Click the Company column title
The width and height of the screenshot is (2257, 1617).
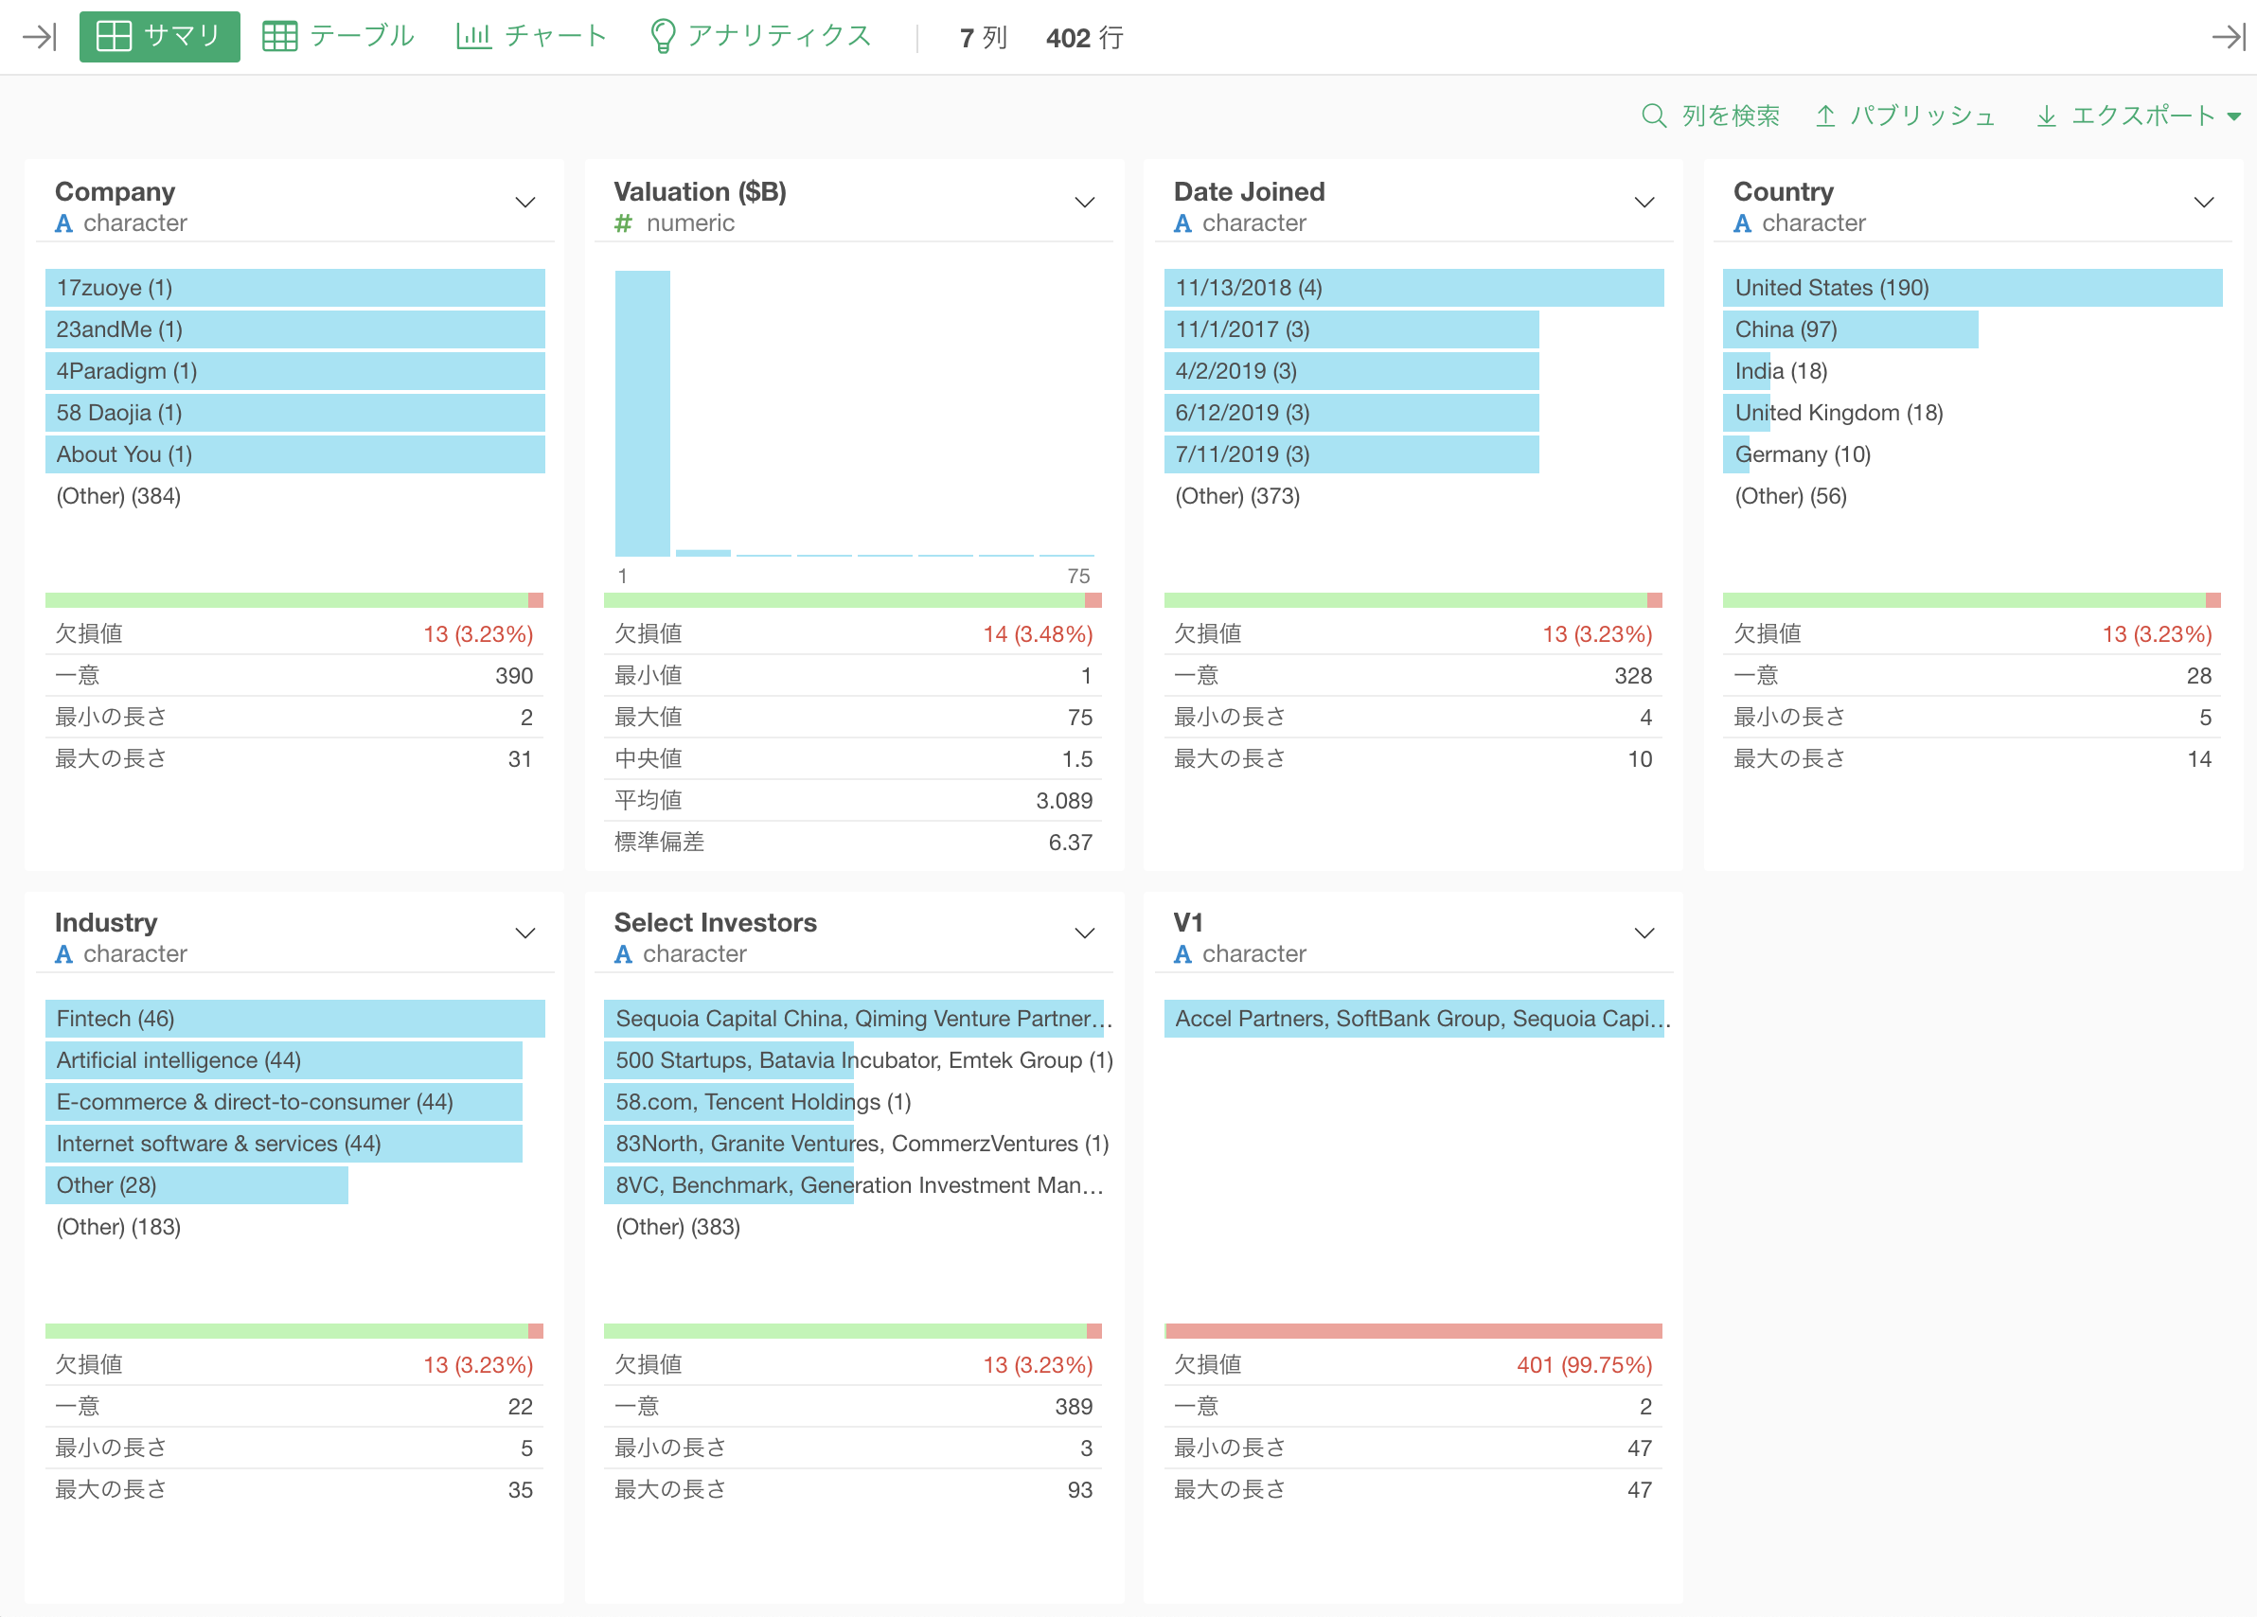[x=116, y=191]
